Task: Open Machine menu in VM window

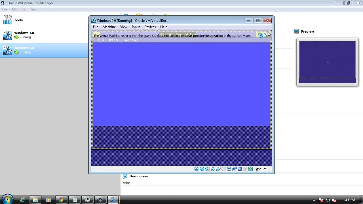Action: click(x=109, y=27)
